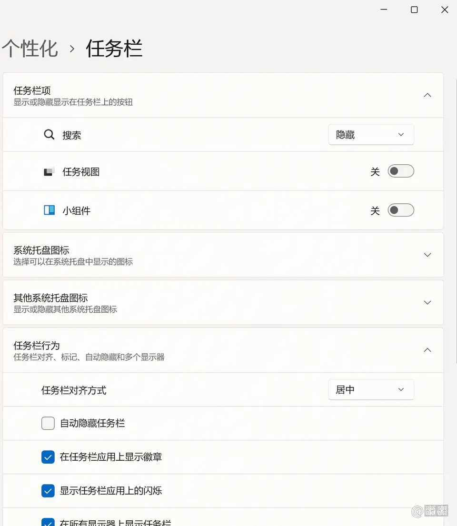Enable 自动隐藏任务栏 checkbox
This screenshot has height=526, width=457.
point(48,423)
